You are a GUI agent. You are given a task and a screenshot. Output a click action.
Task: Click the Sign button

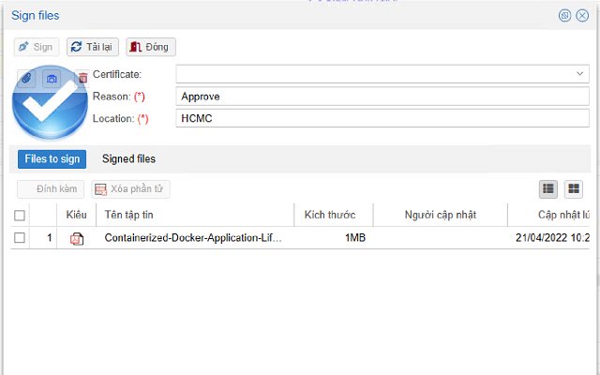[37, 47]
